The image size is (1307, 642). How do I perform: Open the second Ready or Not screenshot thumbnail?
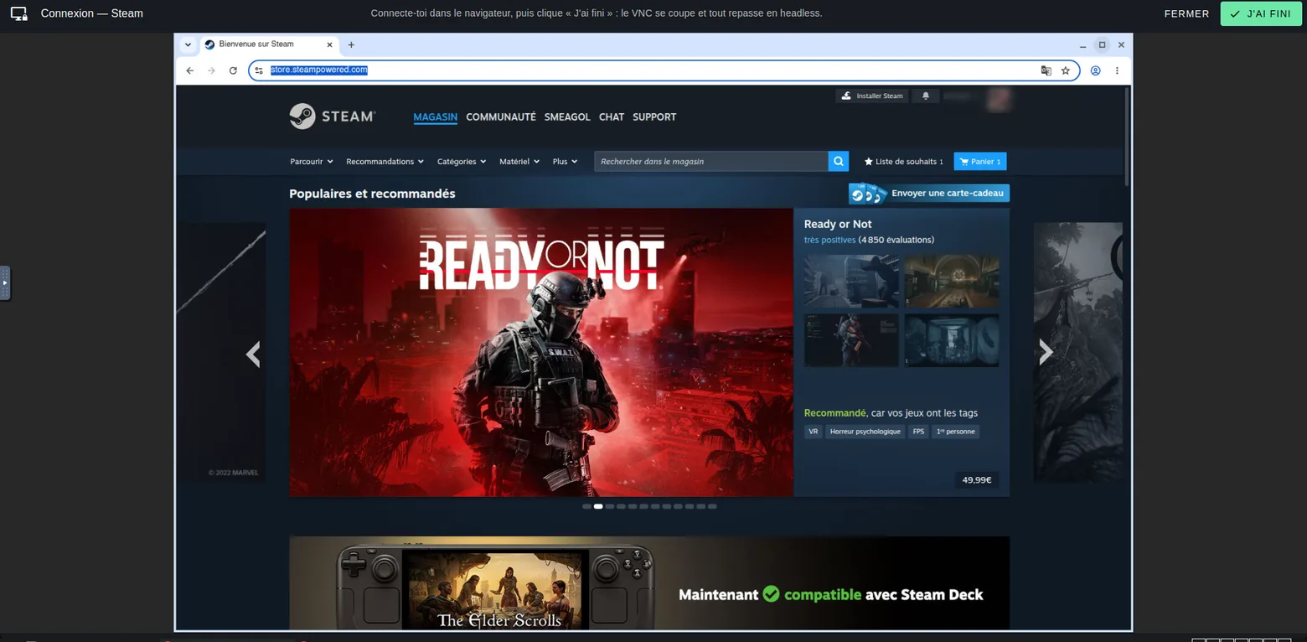tap(952, 282)
